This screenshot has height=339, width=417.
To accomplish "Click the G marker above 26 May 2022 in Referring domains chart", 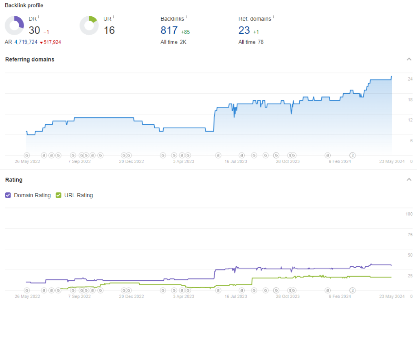I will (26, 155).
